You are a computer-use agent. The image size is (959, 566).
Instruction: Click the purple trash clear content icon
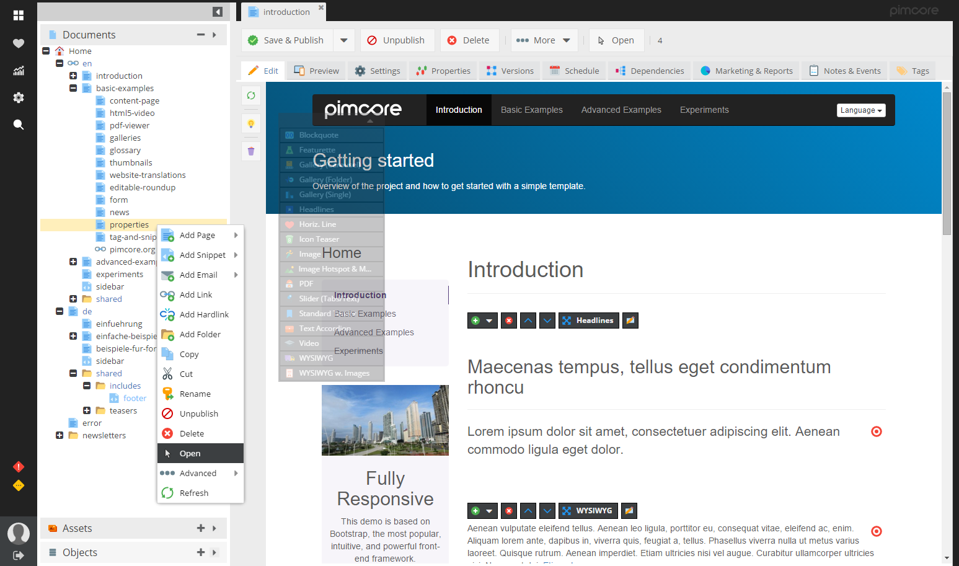[251, 151]
